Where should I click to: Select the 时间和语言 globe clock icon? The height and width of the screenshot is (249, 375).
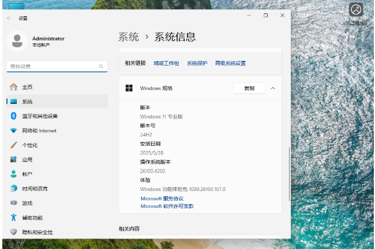tap(13, 189)
